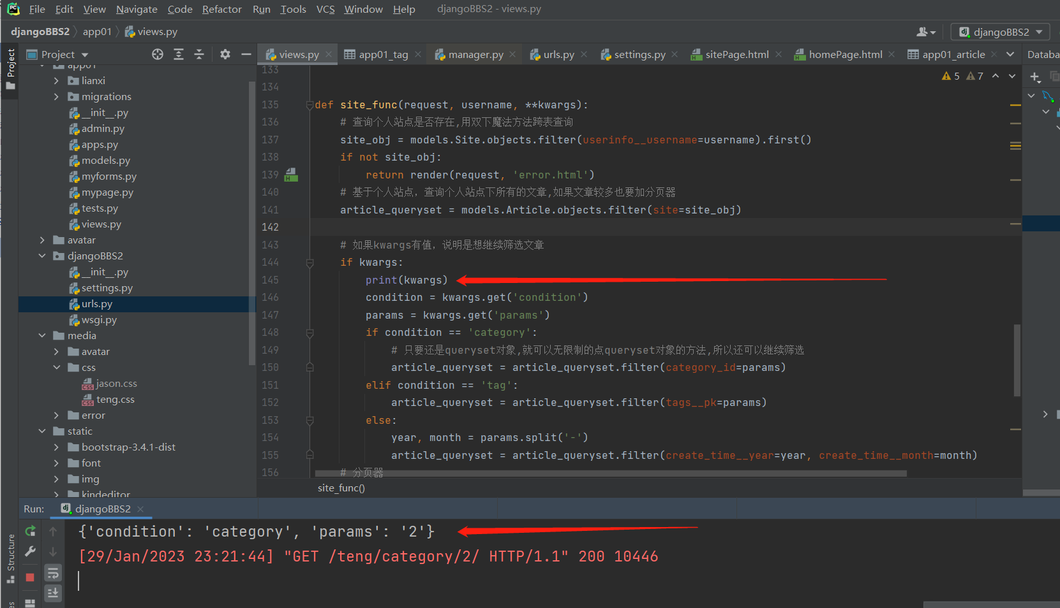Open the Refactor menu

click(x=222, y=9)
